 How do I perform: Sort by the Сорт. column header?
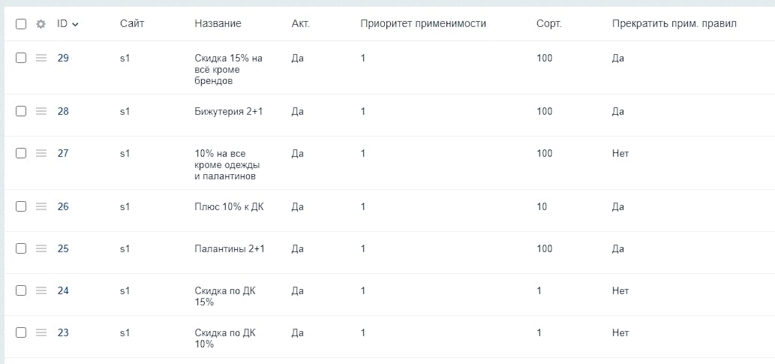coord(548,23)
